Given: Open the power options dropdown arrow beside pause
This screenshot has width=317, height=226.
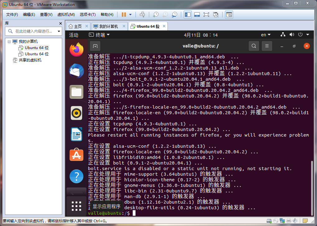Looking at the screenshot, I should [x=131, y=15].
